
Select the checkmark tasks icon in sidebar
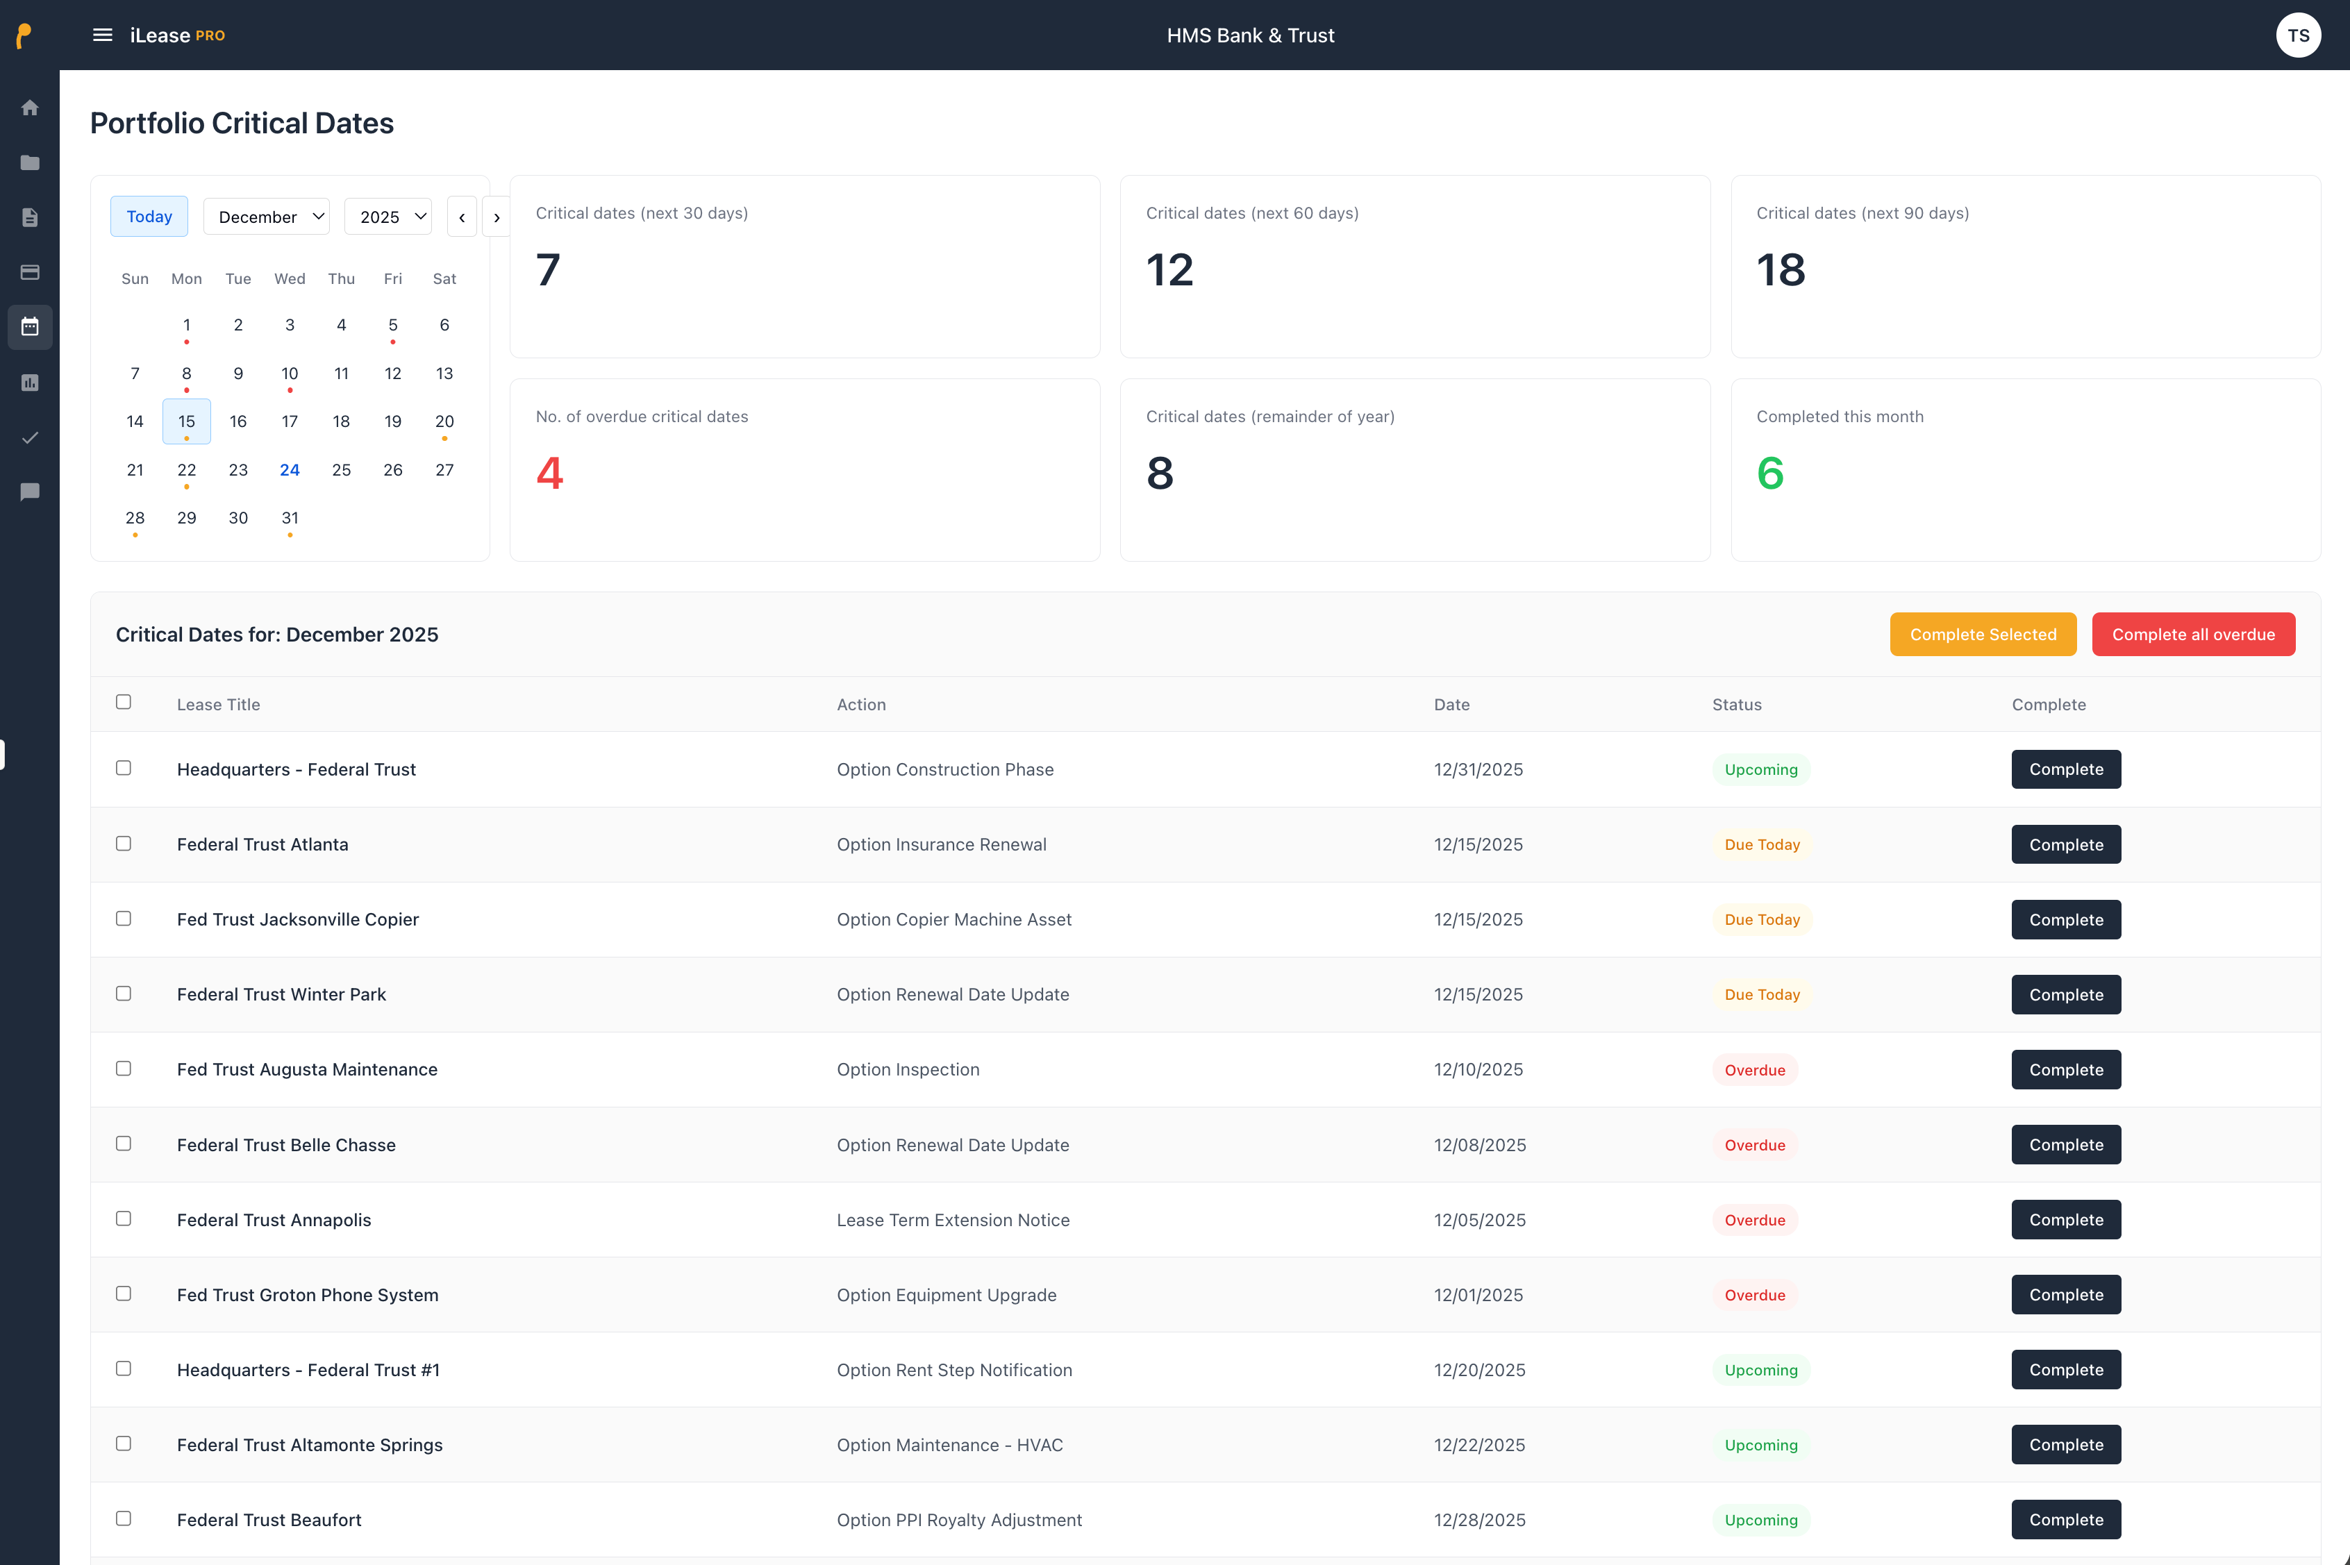30,437
